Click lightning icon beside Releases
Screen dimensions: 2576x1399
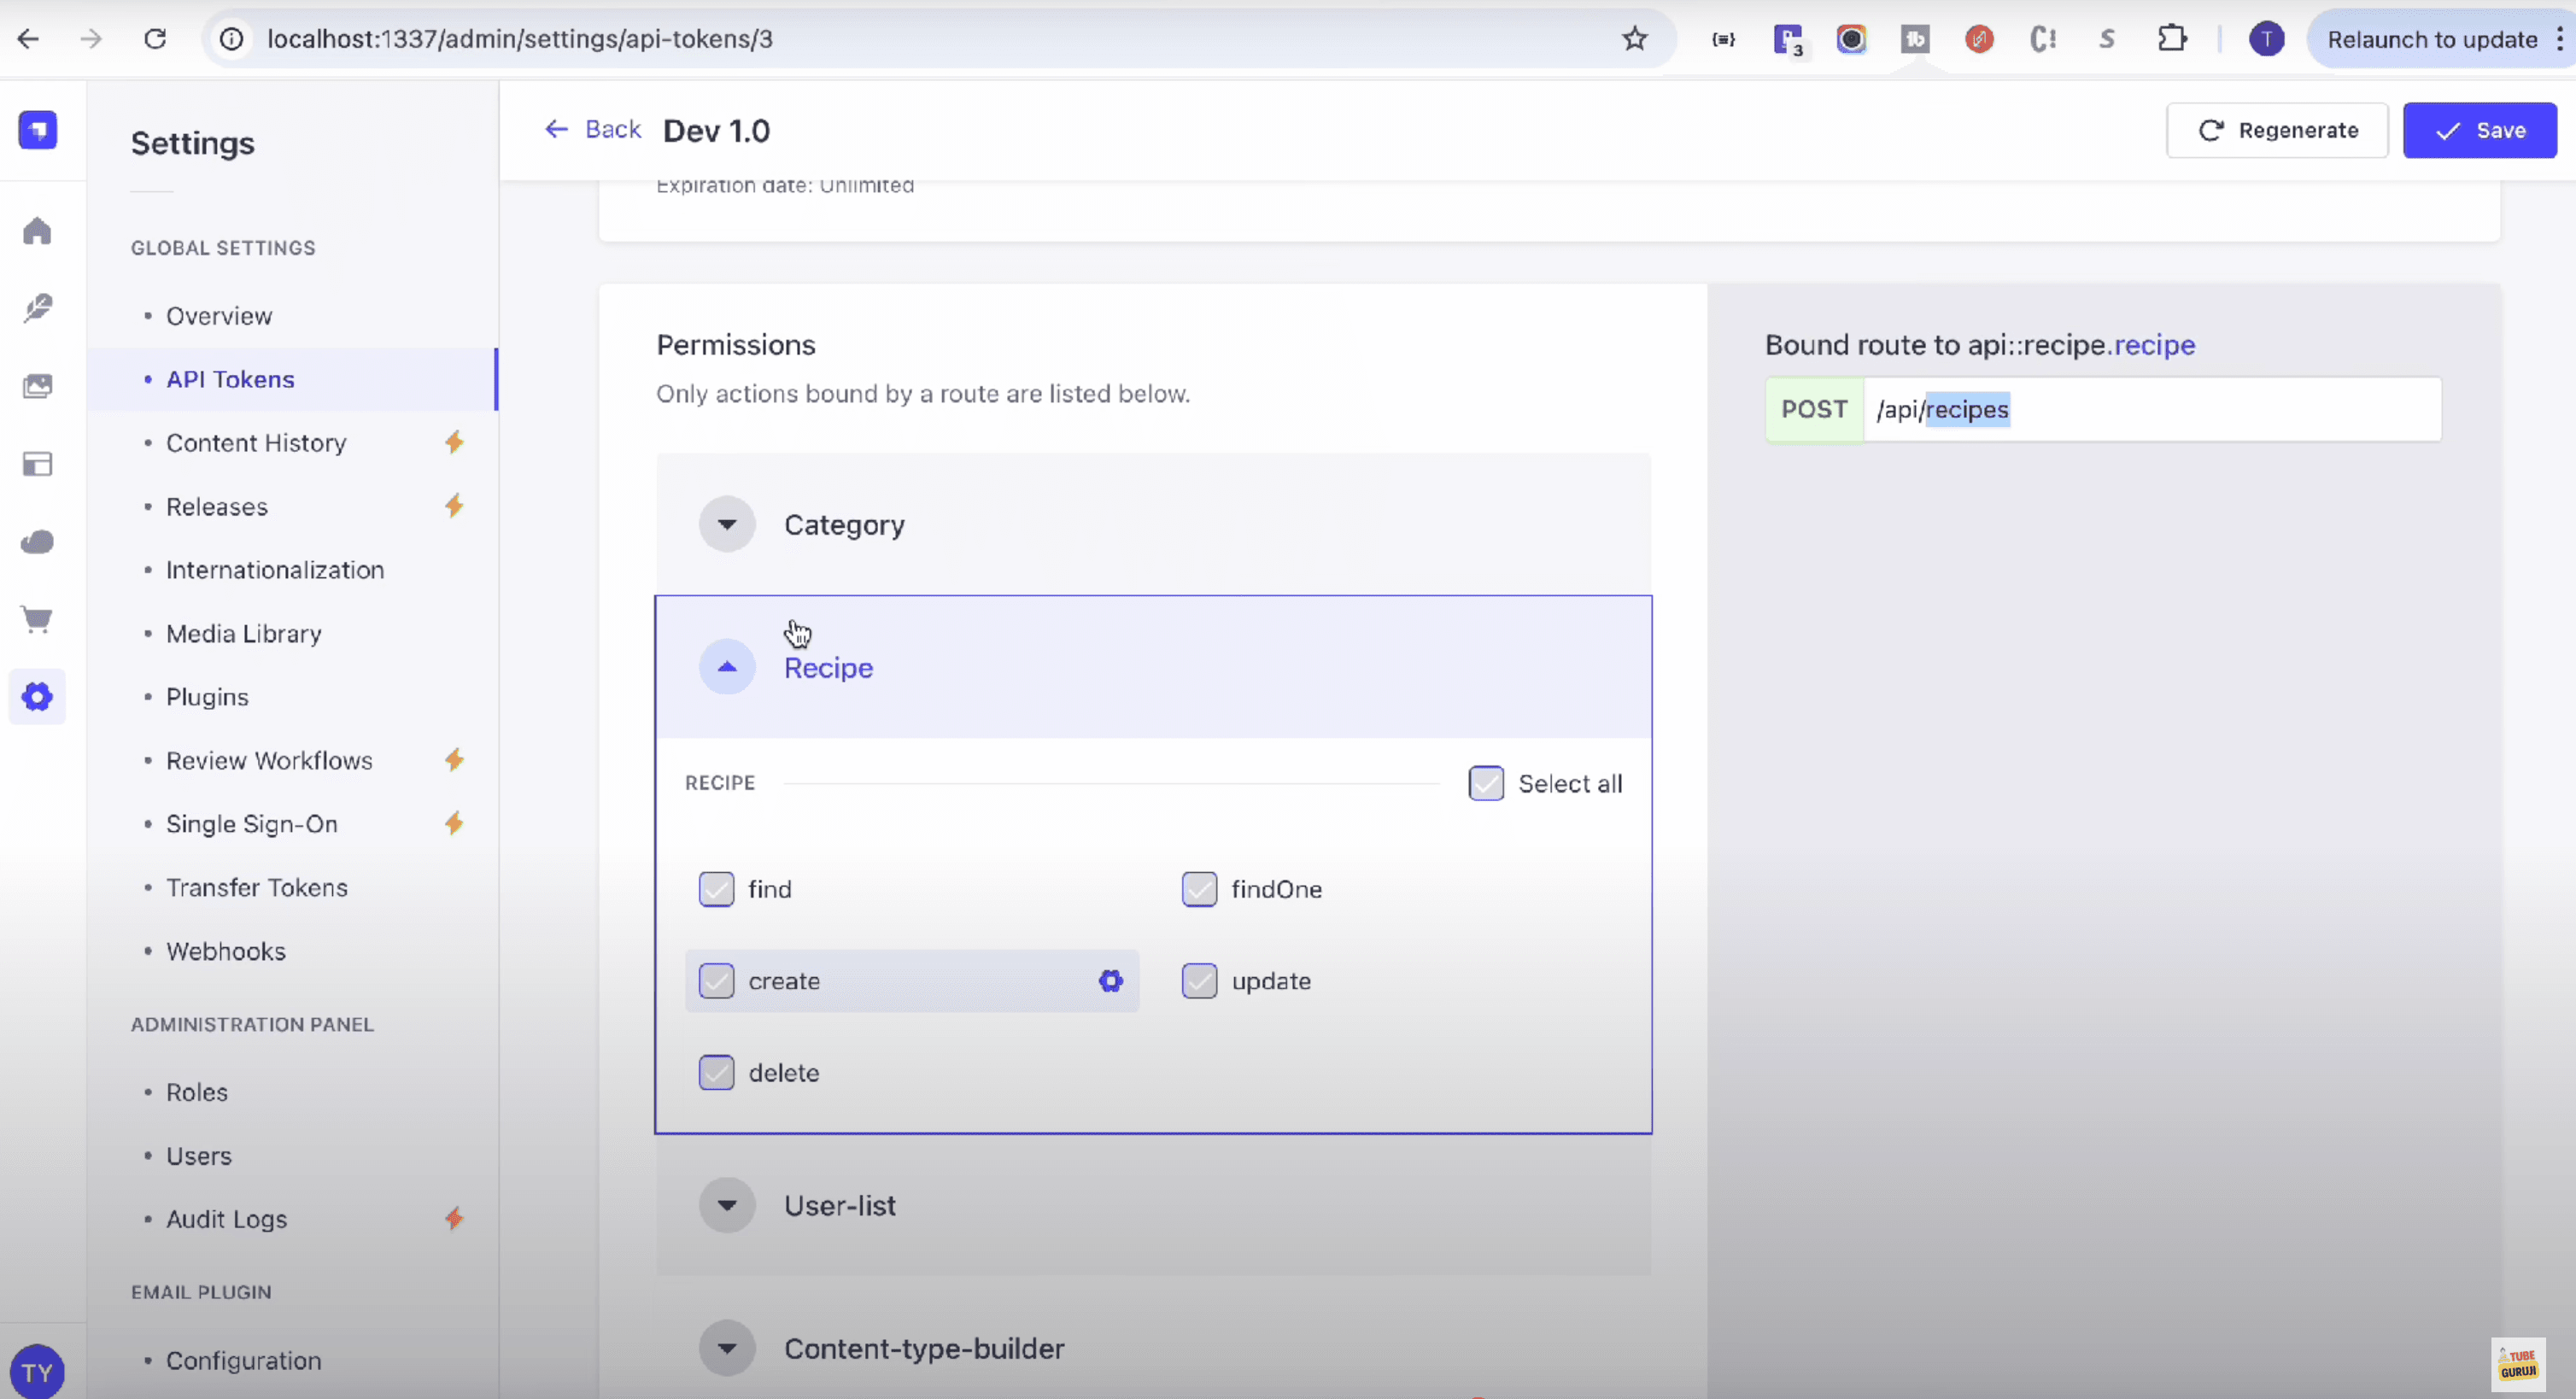point(454,506)
